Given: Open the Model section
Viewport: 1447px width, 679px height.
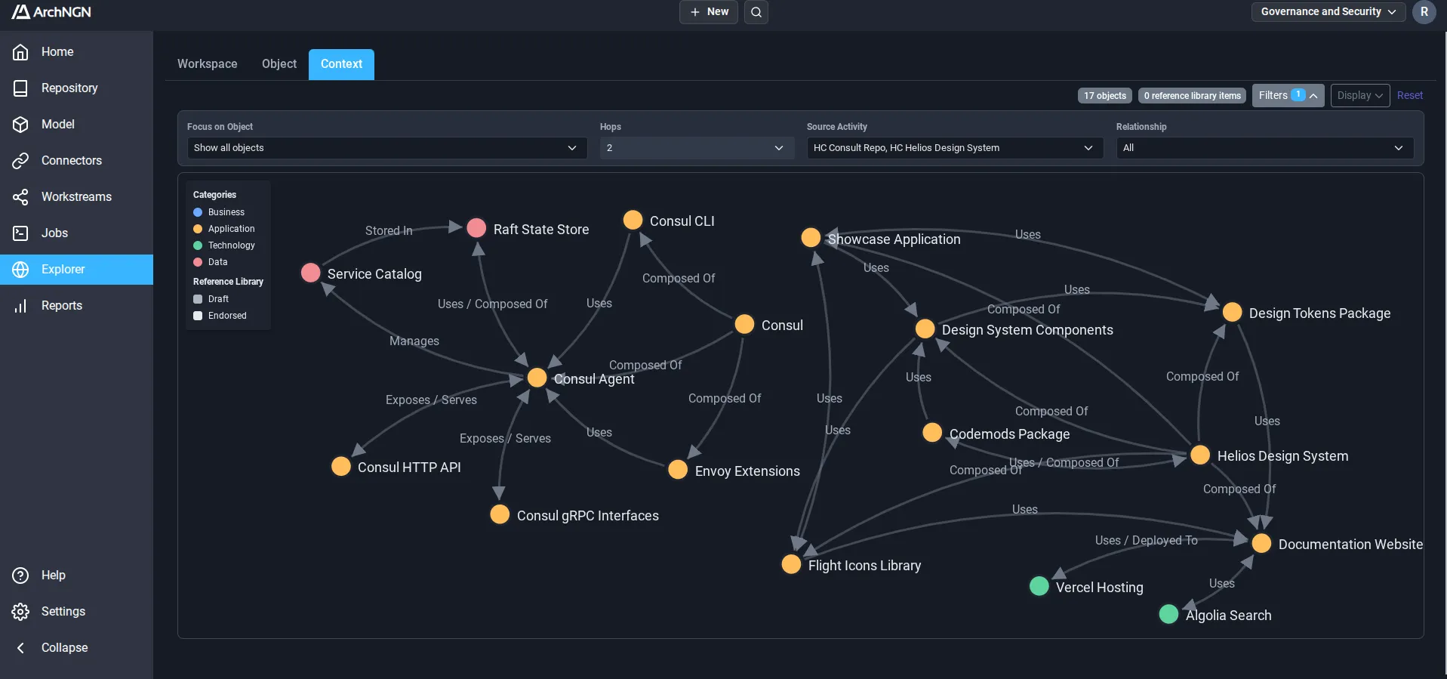Looking at the screenshot, I should click(x=76, y=125).
